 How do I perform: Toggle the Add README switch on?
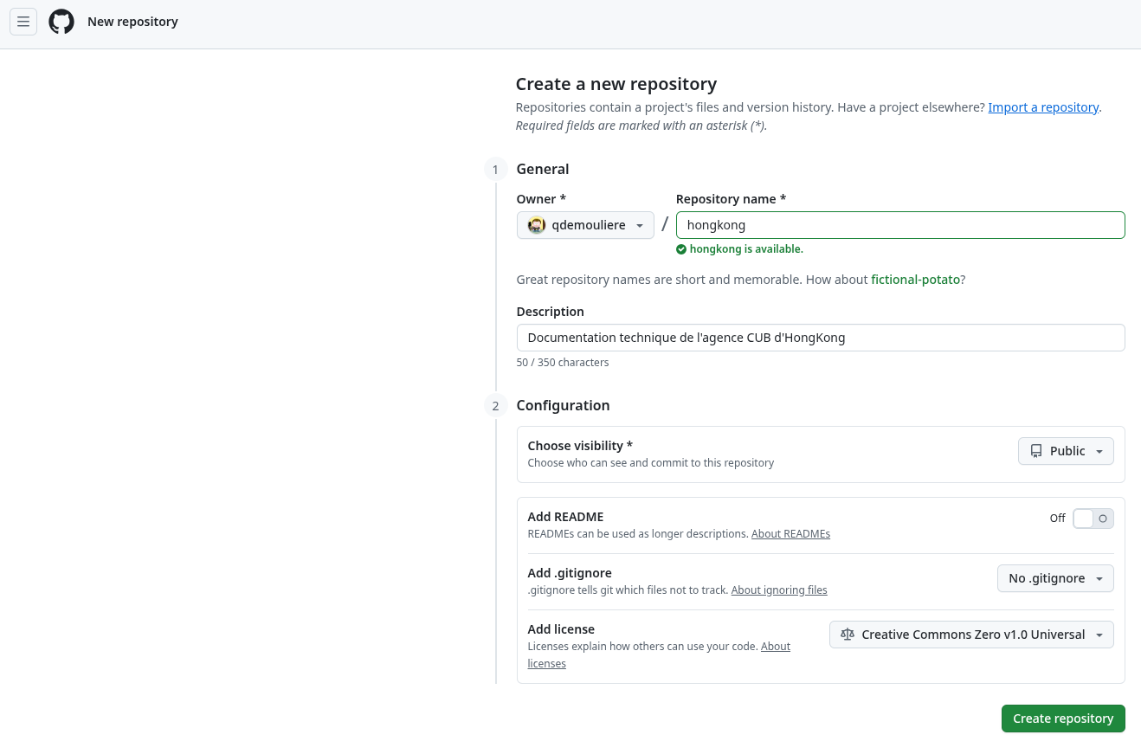(x=1093, y=519)
